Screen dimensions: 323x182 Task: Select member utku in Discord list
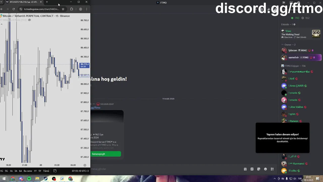(301, 171)
